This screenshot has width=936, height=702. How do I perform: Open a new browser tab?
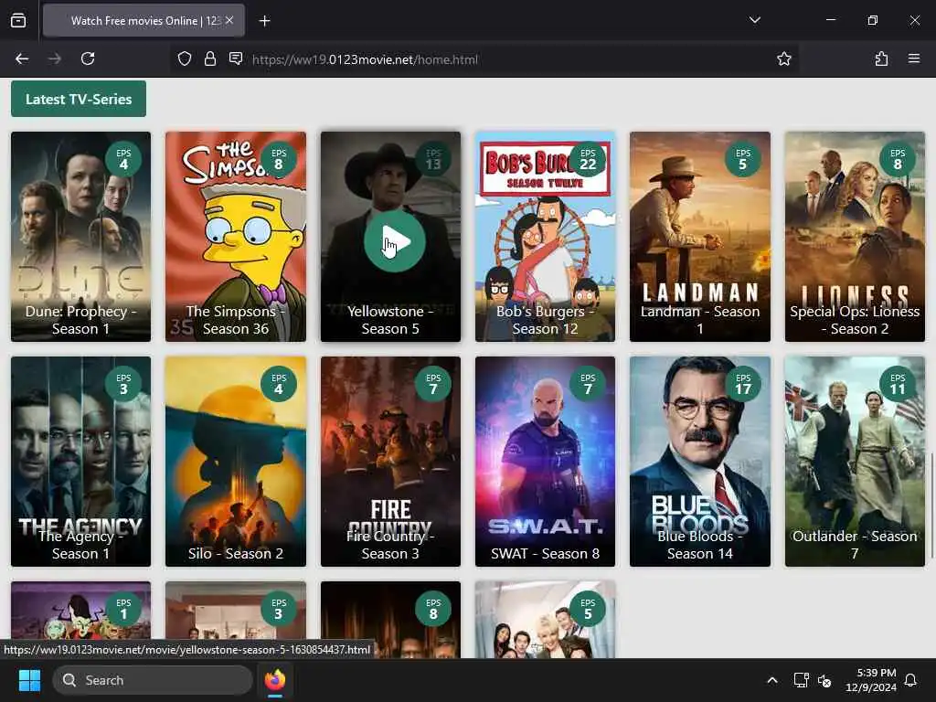[264, 21]
